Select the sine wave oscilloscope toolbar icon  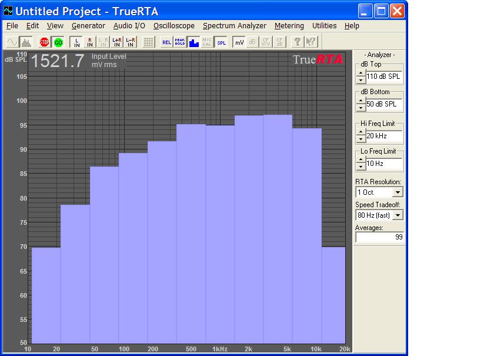[x=12, y=42]
